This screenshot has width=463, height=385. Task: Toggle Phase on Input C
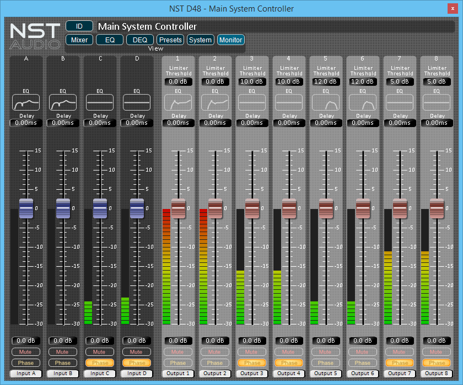click(x=100, y=362)
